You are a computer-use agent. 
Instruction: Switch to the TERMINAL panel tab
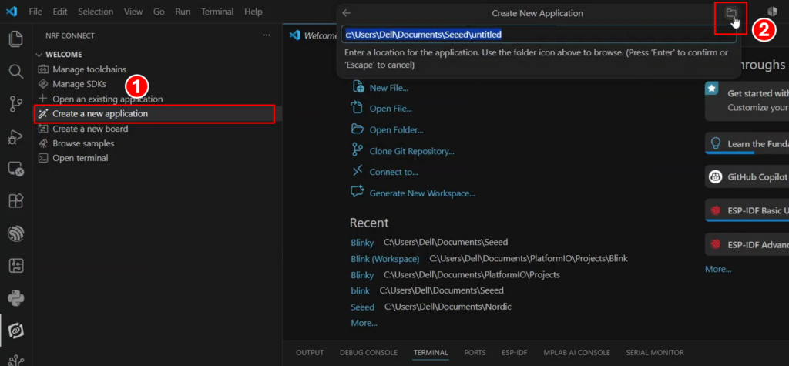pyautogui.click(x=431, y=353)
